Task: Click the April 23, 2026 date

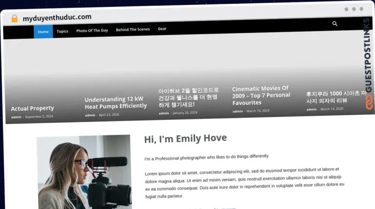Action: pyautogui.click(x=109, y=115)
